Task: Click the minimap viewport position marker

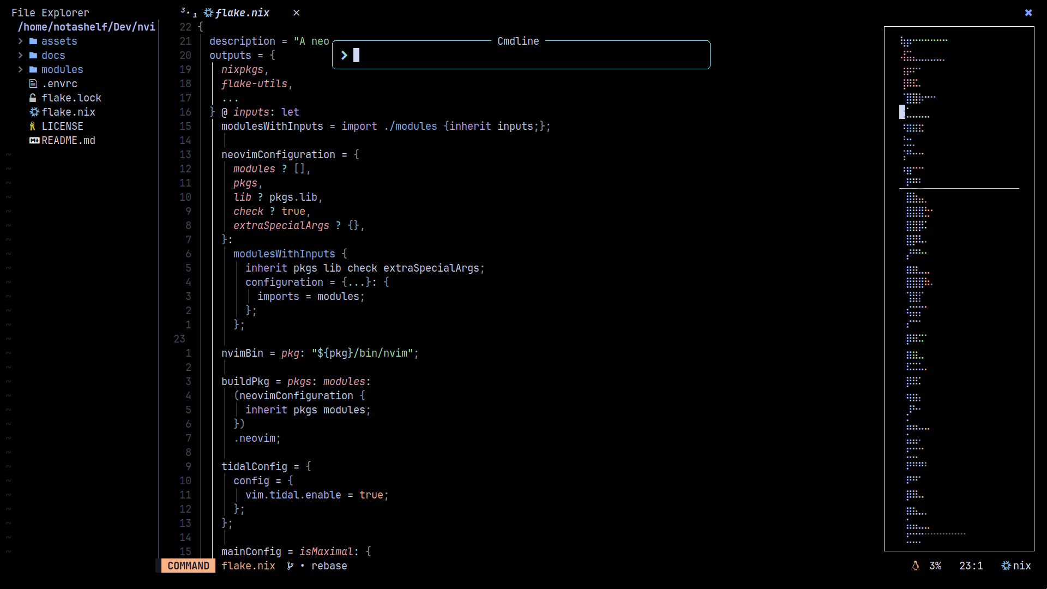Action: point(902,112)
